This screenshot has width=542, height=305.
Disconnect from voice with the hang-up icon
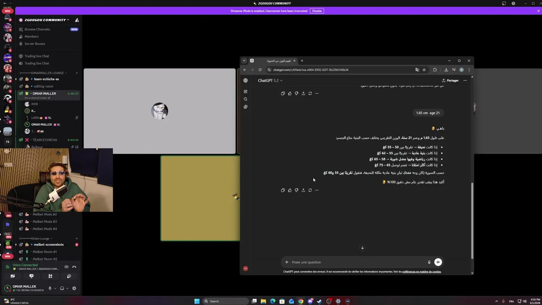pyautogui.click(x=74, y=267)
